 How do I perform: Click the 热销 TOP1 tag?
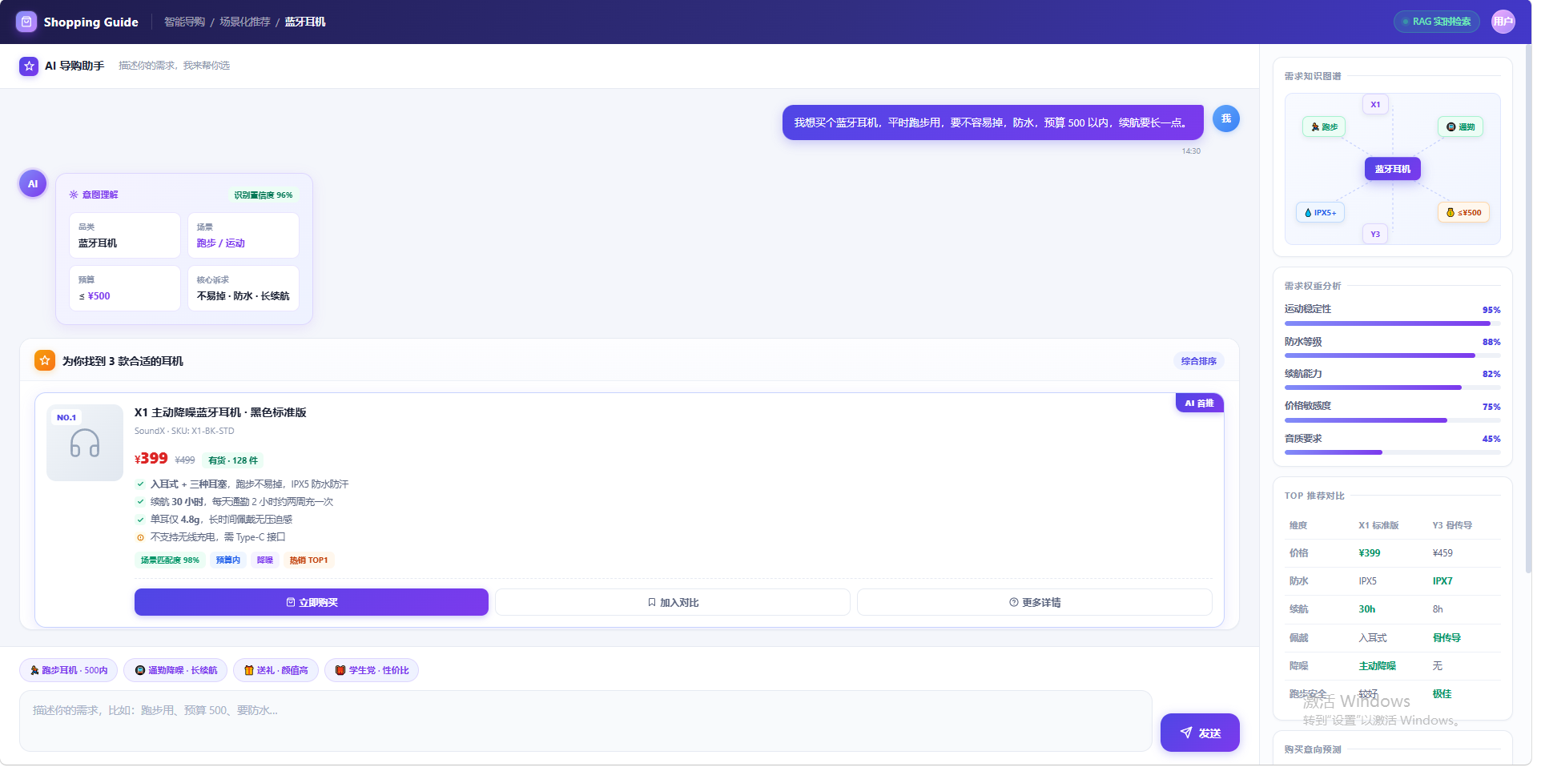[x=308, y=560]
